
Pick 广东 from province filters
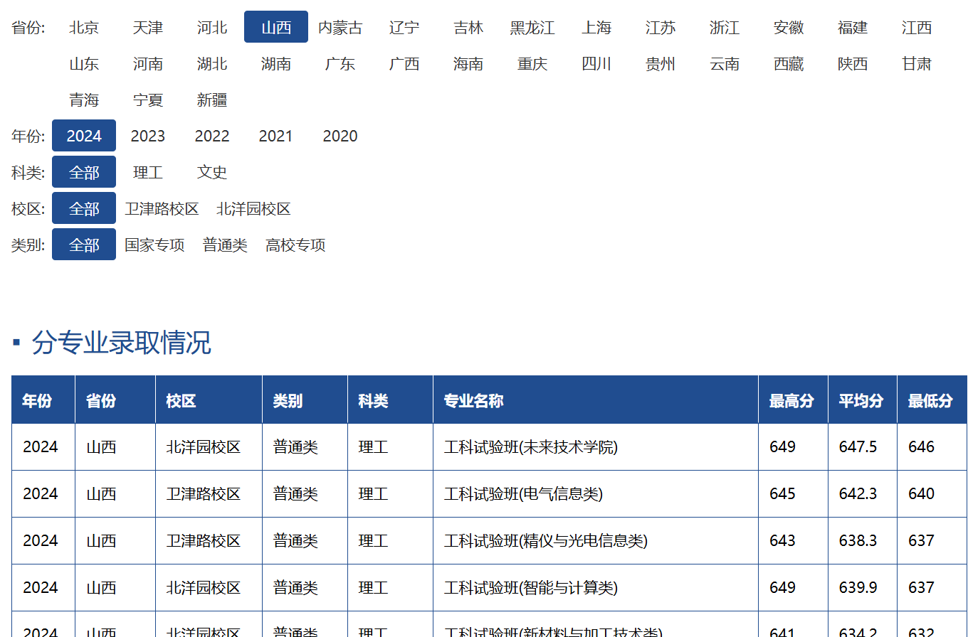click(340, 64)
